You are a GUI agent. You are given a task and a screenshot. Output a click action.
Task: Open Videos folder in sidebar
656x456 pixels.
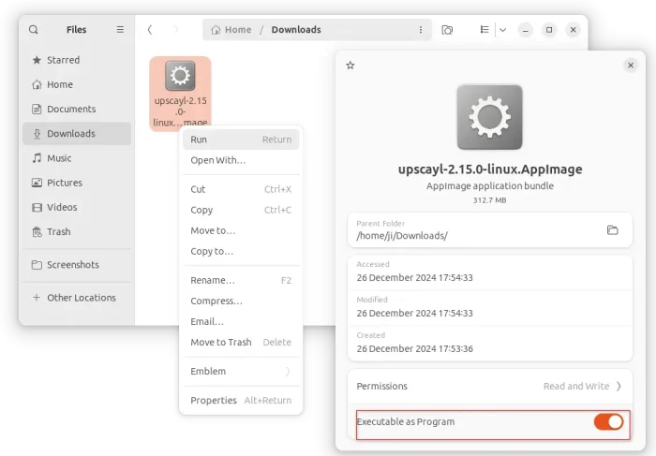click(x=77, y=207)
